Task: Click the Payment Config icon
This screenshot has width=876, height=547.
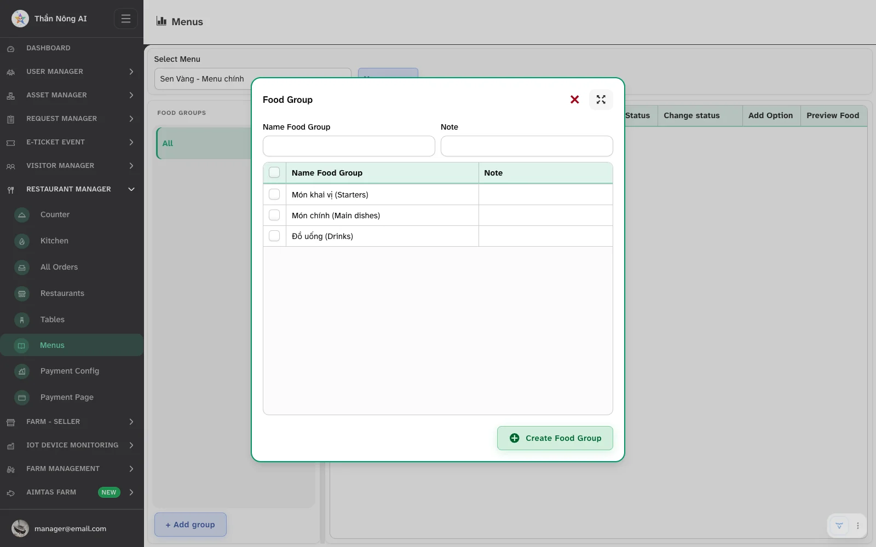Action: (x=22, y=371)
